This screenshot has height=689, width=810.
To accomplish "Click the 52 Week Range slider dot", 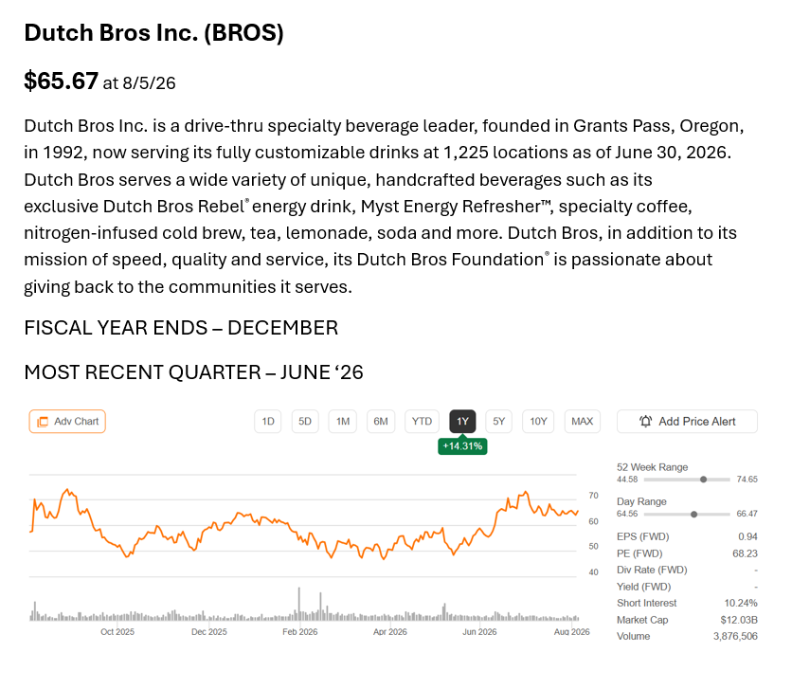I will (x=703, y=480).
